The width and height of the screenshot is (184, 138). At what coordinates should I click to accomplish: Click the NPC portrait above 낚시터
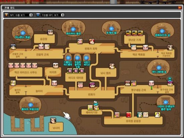(53, 121)
